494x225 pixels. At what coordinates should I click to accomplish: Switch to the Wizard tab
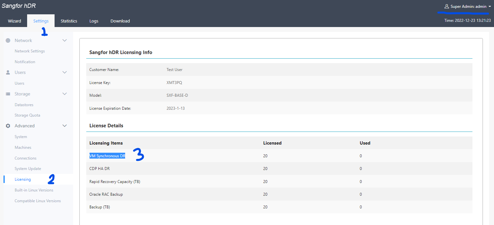pos(14,21)
